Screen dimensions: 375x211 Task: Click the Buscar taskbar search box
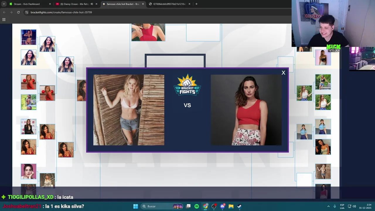click(162, 206)
